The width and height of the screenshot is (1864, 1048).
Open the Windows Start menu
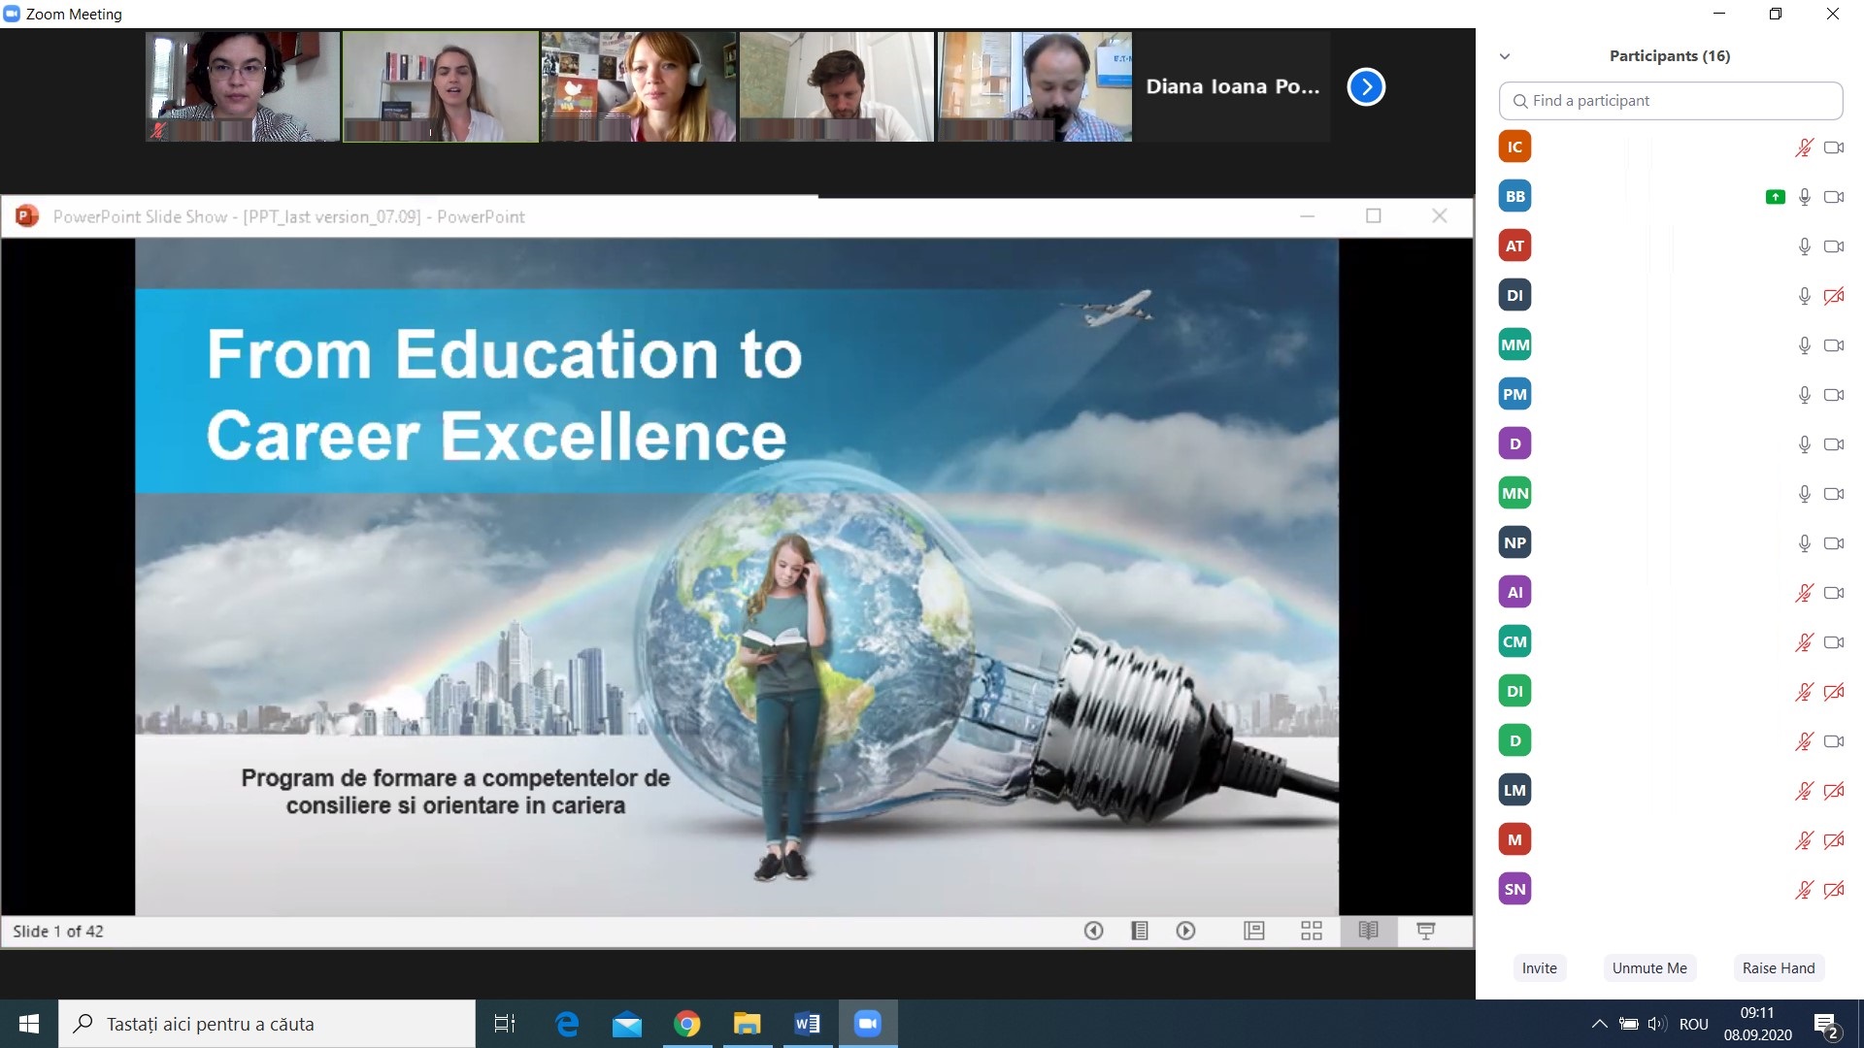click(29, 1024)
